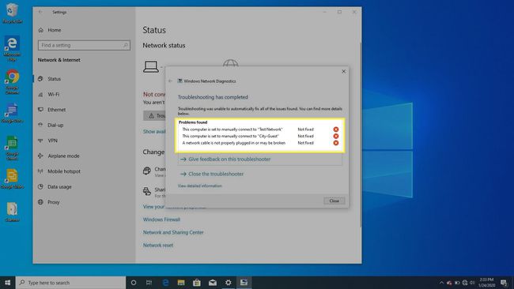
Task: Open Windows Firewall link
Action: click(x=161, y=220)
